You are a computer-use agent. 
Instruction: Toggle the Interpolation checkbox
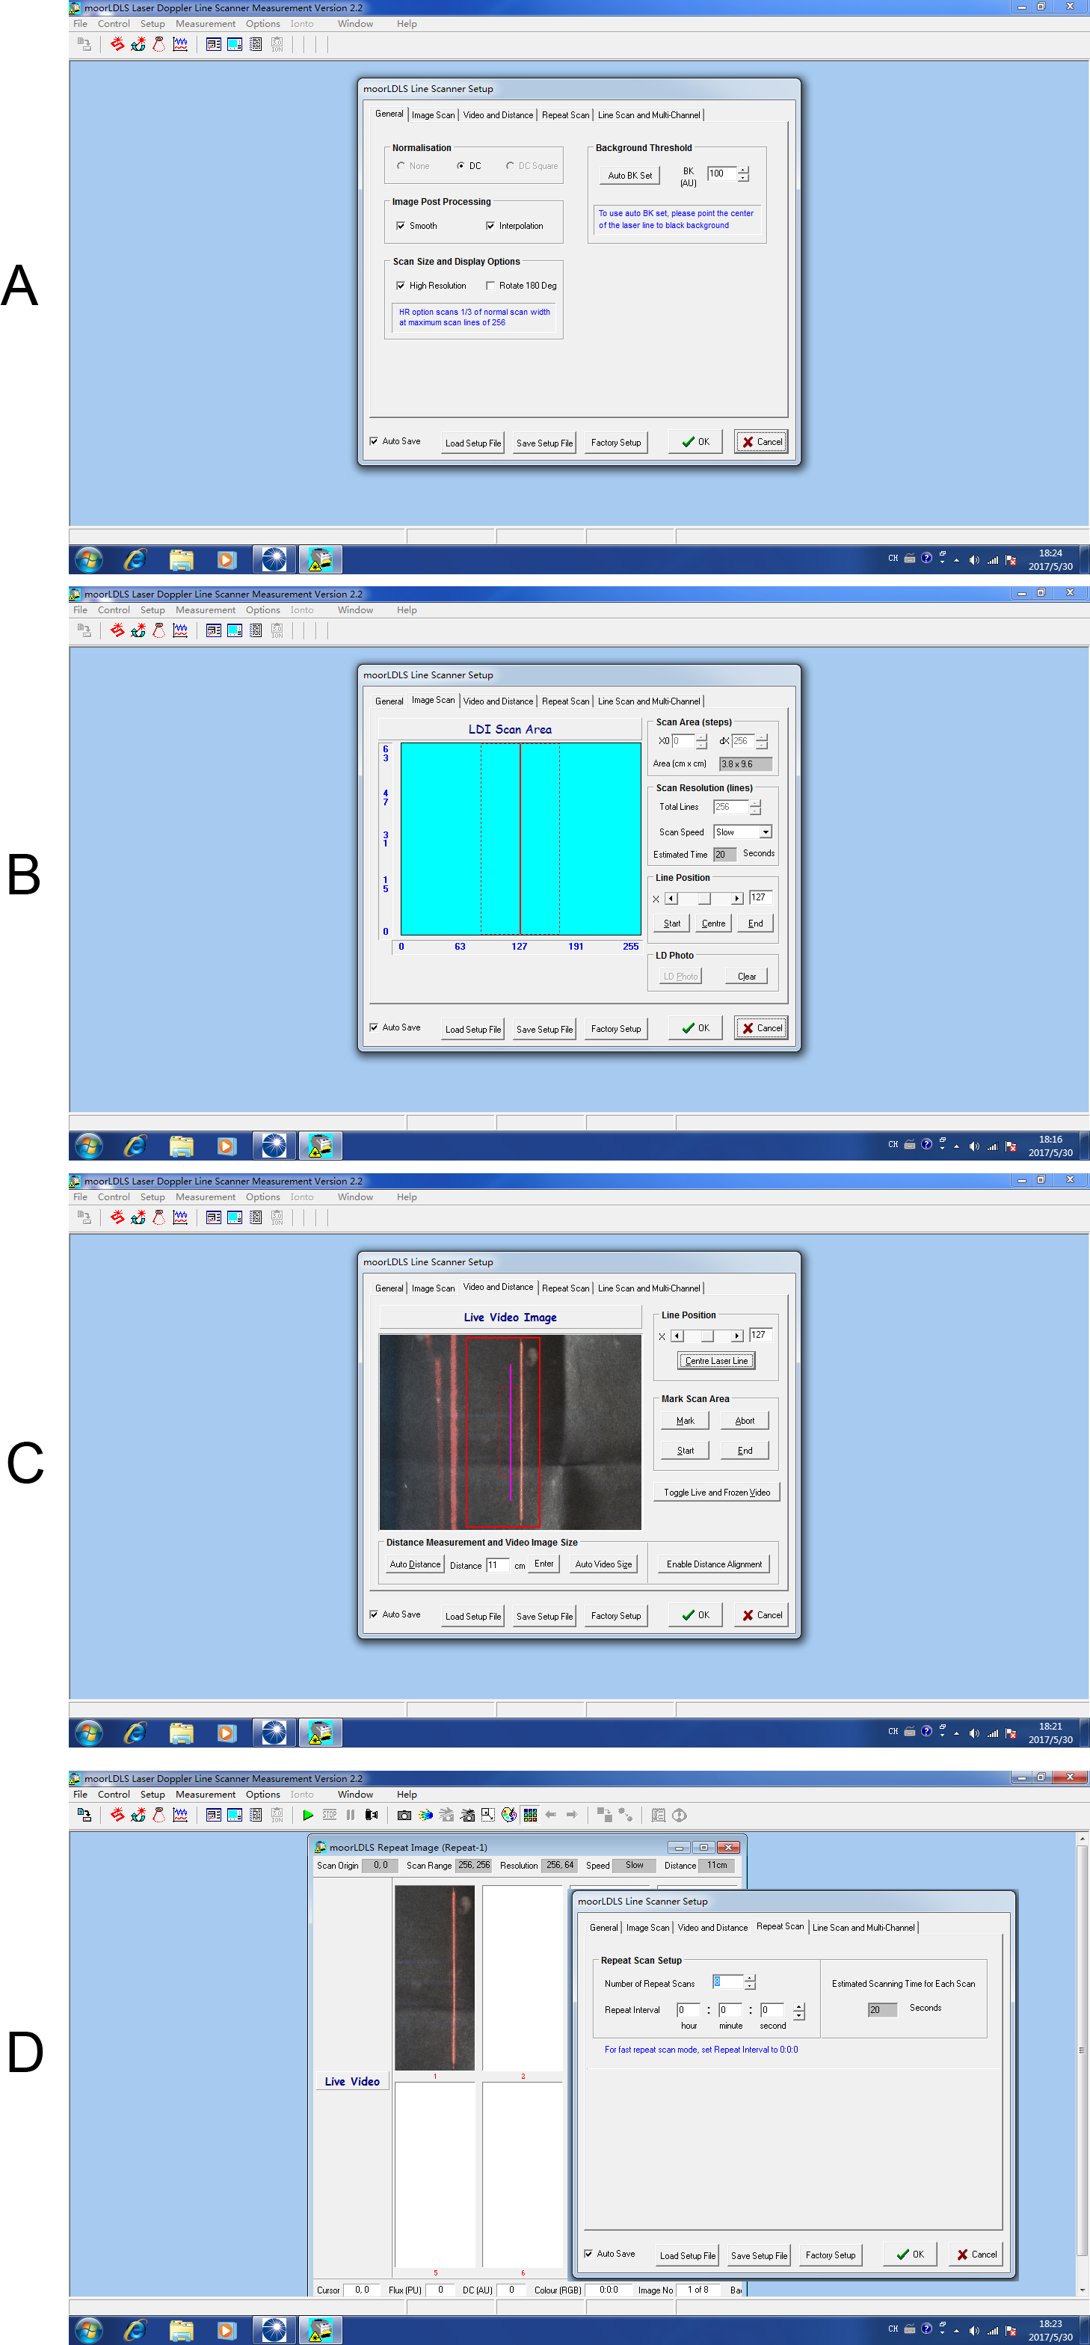490,226
